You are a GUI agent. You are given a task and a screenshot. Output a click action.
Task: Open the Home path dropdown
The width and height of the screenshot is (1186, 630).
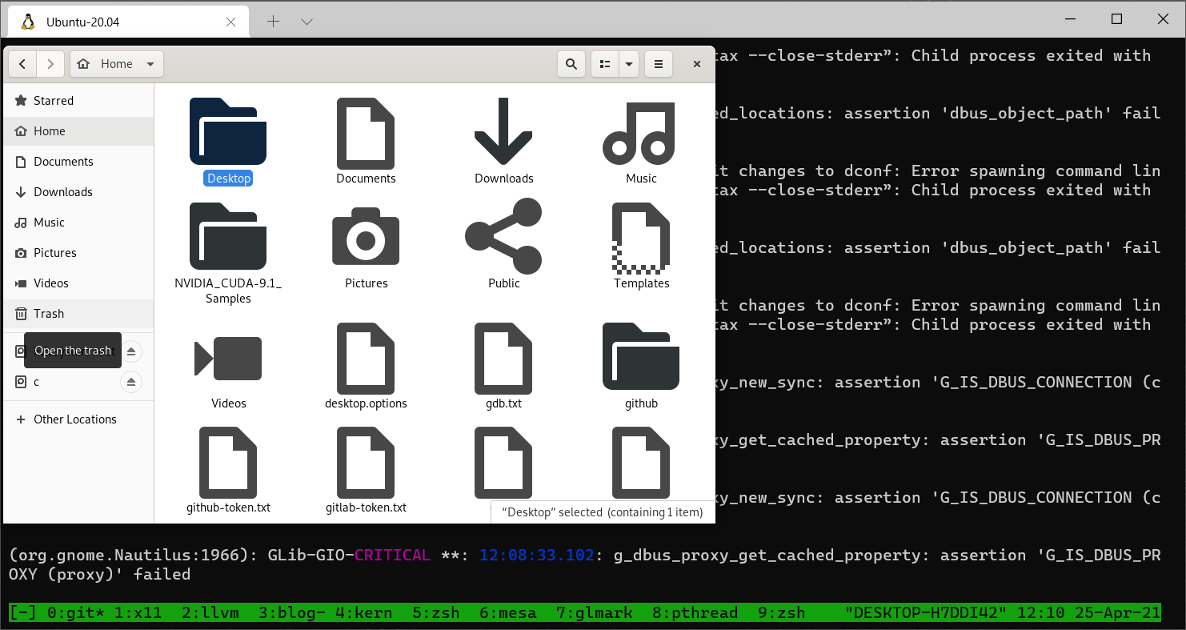[117, 64]
